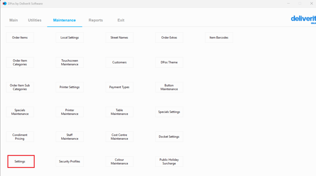Open the Utilities tab
Screen dimensions: 316x176
[34, 20]
